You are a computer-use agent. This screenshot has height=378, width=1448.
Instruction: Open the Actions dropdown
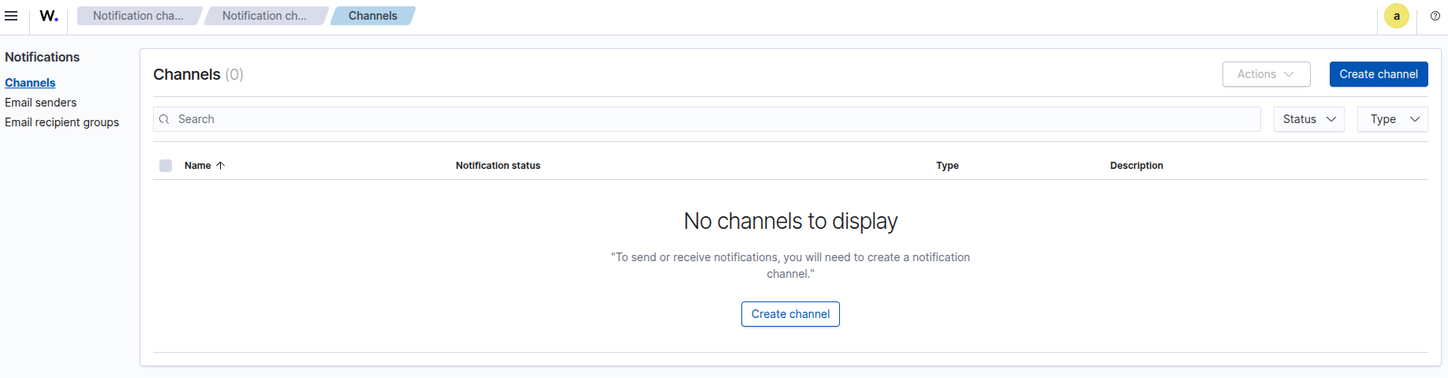click(x=1267, y=74)
